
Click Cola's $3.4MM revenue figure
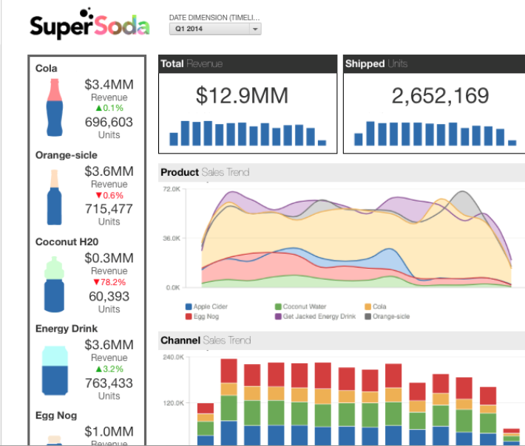[x=109, y=85]
